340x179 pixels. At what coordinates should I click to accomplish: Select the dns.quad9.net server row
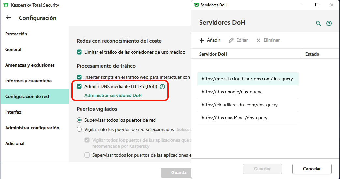pos(248,118)
